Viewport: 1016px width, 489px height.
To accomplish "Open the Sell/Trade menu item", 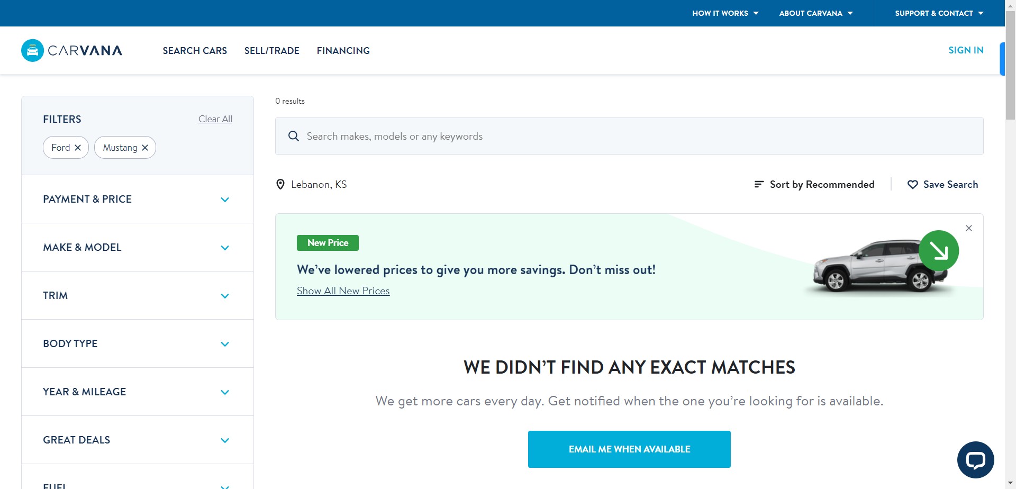I will click(x=271, y=51).
